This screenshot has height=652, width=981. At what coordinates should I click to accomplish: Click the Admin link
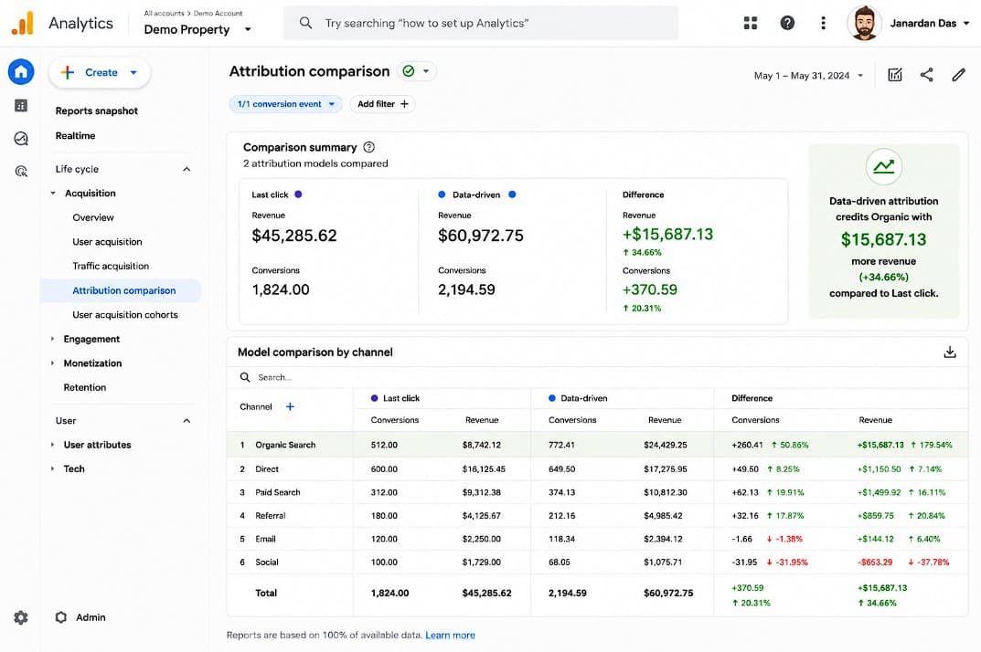coord(91,617)
